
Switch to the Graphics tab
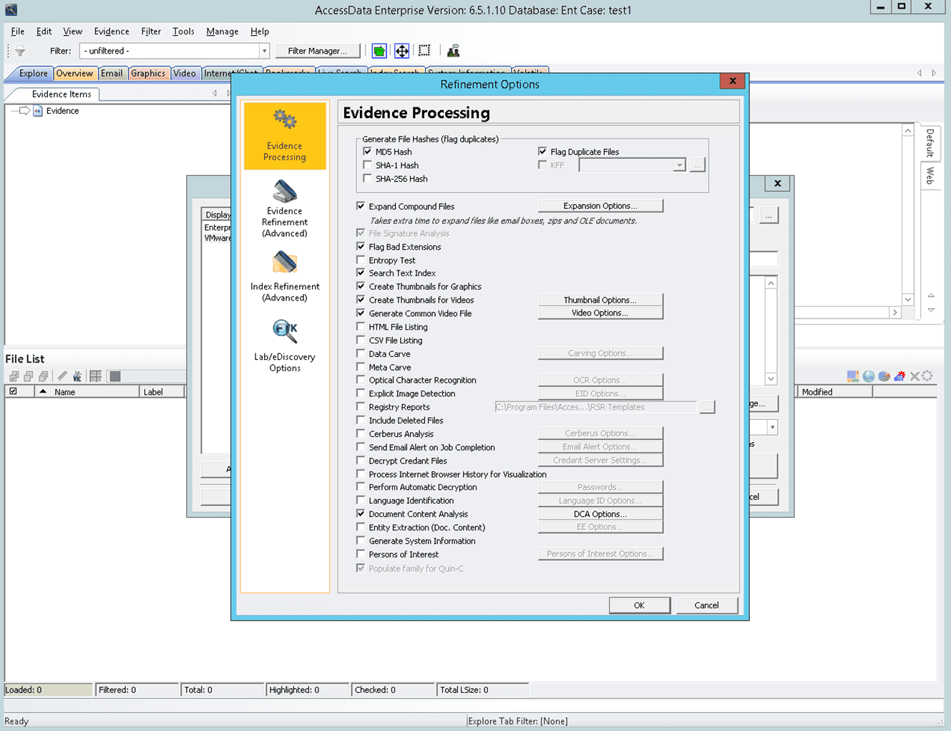[x=148, y=73]
